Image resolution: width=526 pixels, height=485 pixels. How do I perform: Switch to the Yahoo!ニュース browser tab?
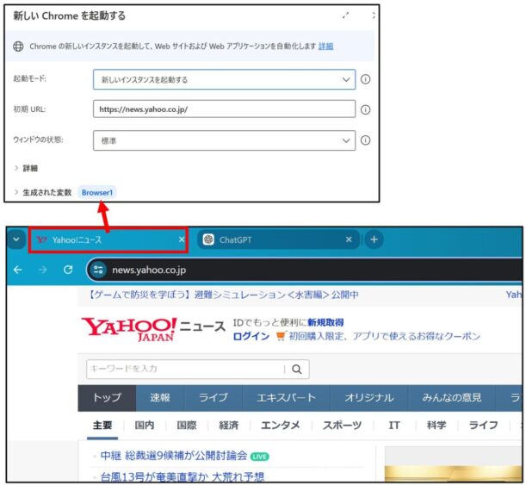(108, 239)
